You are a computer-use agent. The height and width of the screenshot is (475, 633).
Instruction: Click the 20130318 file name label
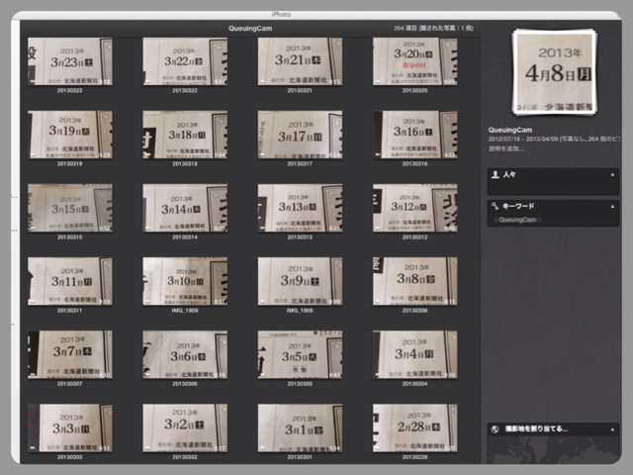point(185,163)
